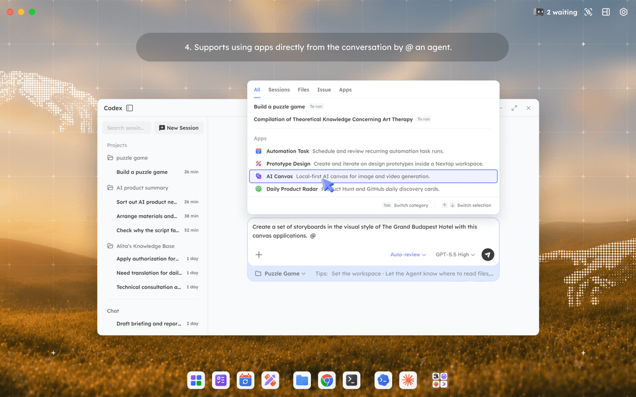The image size is (636, 397).
Task: Click the puzzle game project folder icon
Action: click(x=110, y=158)
